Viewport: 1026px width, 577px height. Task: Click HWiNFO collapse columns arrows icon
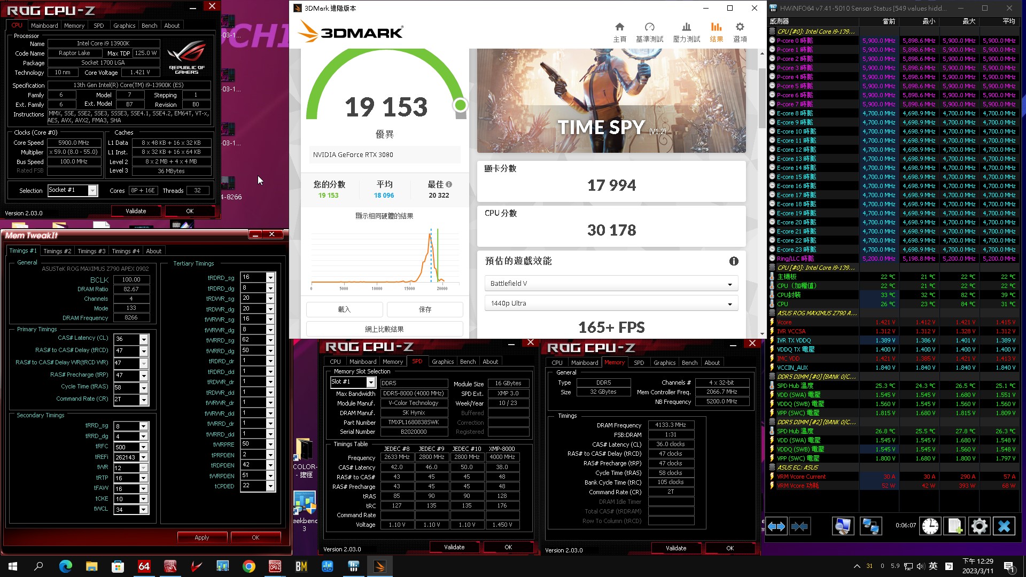(800, 526)
